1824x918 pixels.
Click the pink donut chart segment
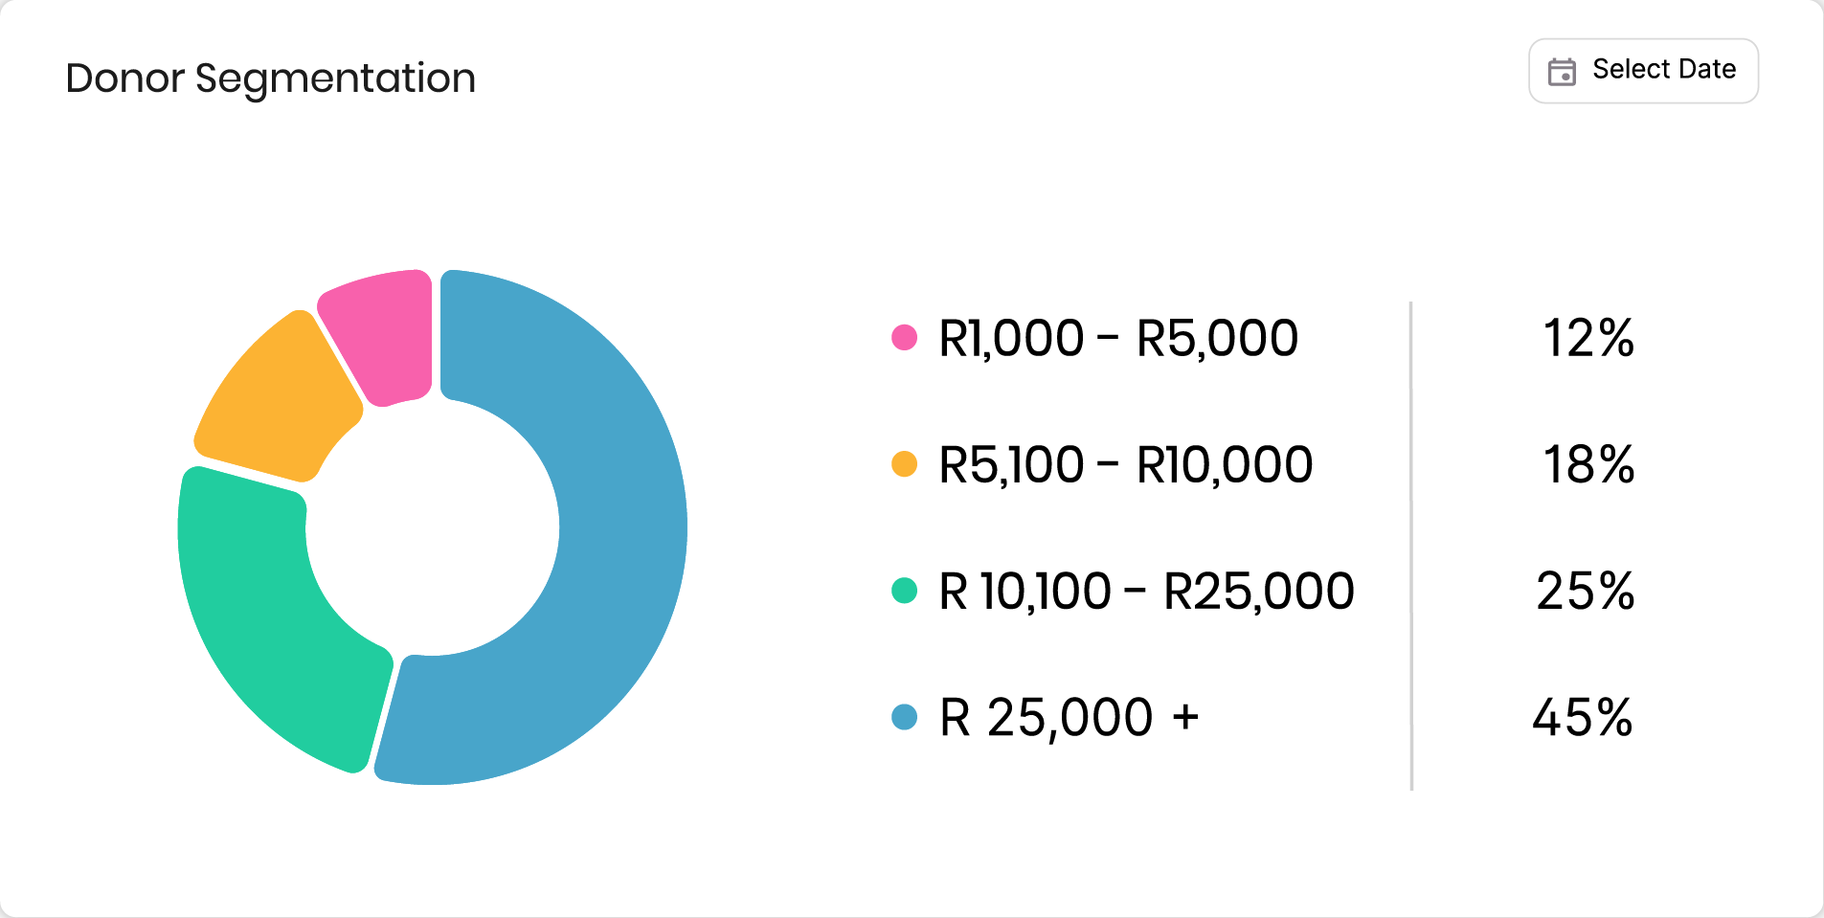(373, 335)
